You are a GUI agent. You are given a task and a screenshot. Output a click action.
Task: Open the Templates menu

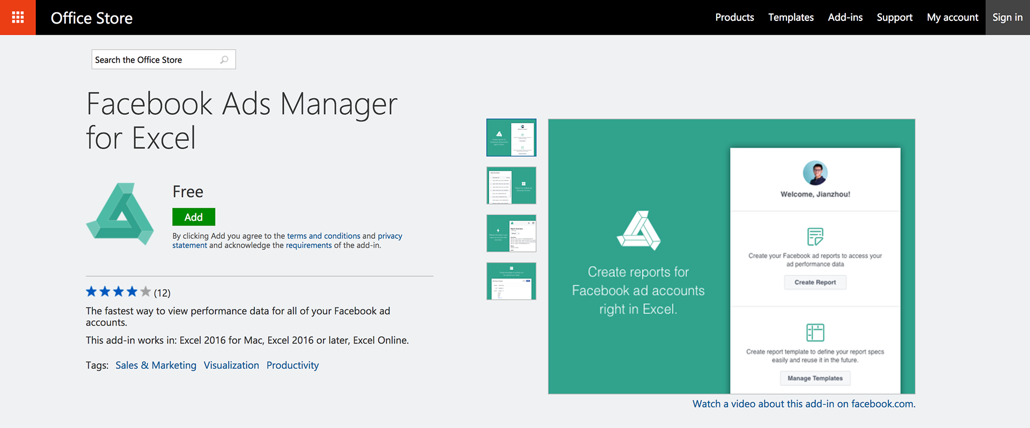[791, 17]
